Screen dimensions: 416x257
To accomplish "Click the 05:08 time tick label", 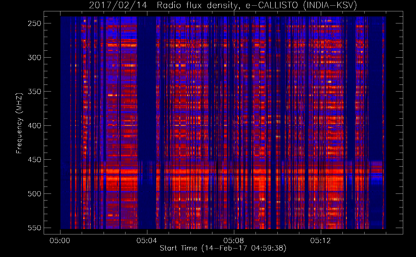I will [x=234, y=241].
